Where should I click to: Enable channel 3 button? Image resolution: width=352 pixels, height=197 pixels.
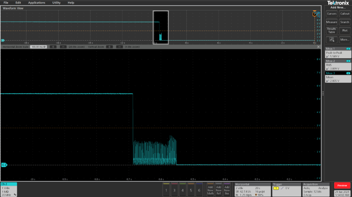click(x=174, y=189)
